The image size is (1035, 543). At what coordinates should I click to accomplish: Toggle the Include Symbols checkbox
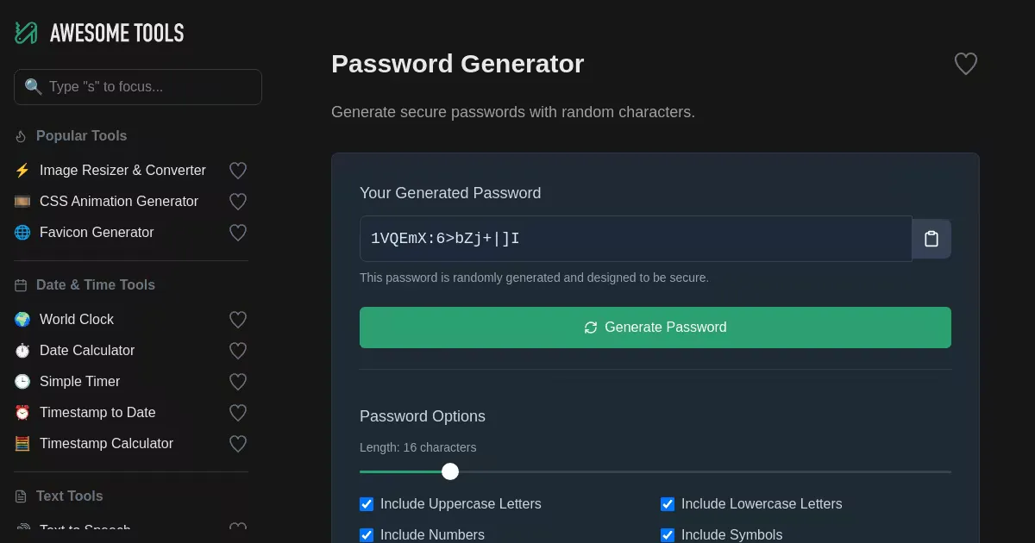(x=668, y=534)
